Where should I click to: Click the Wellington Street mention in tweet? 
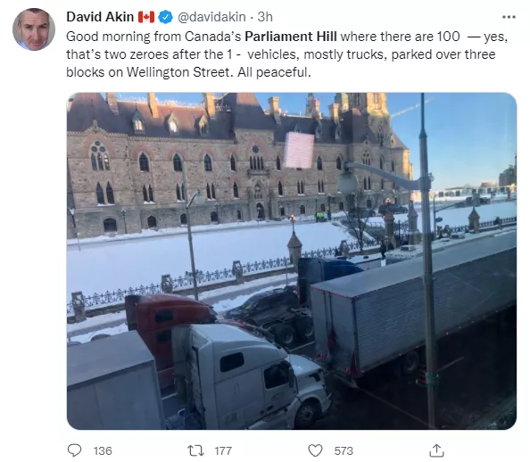coord(180,72)
